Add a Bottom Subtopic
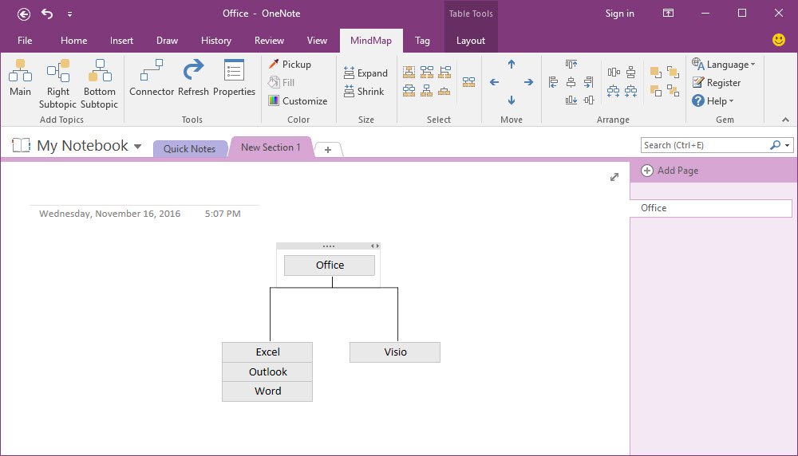 [99, 84]
